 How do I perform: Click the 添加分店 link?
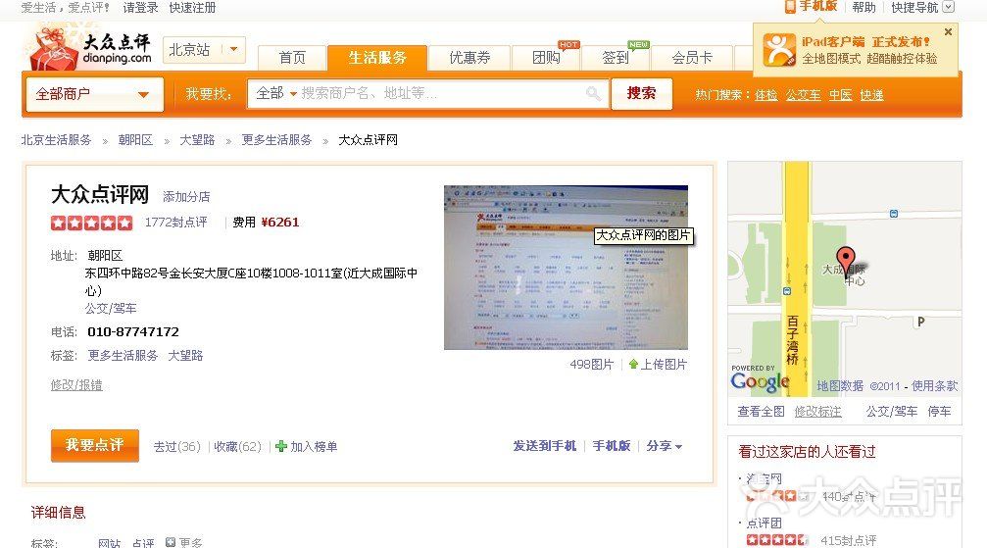pyautogui.click(x=186, y=196)
